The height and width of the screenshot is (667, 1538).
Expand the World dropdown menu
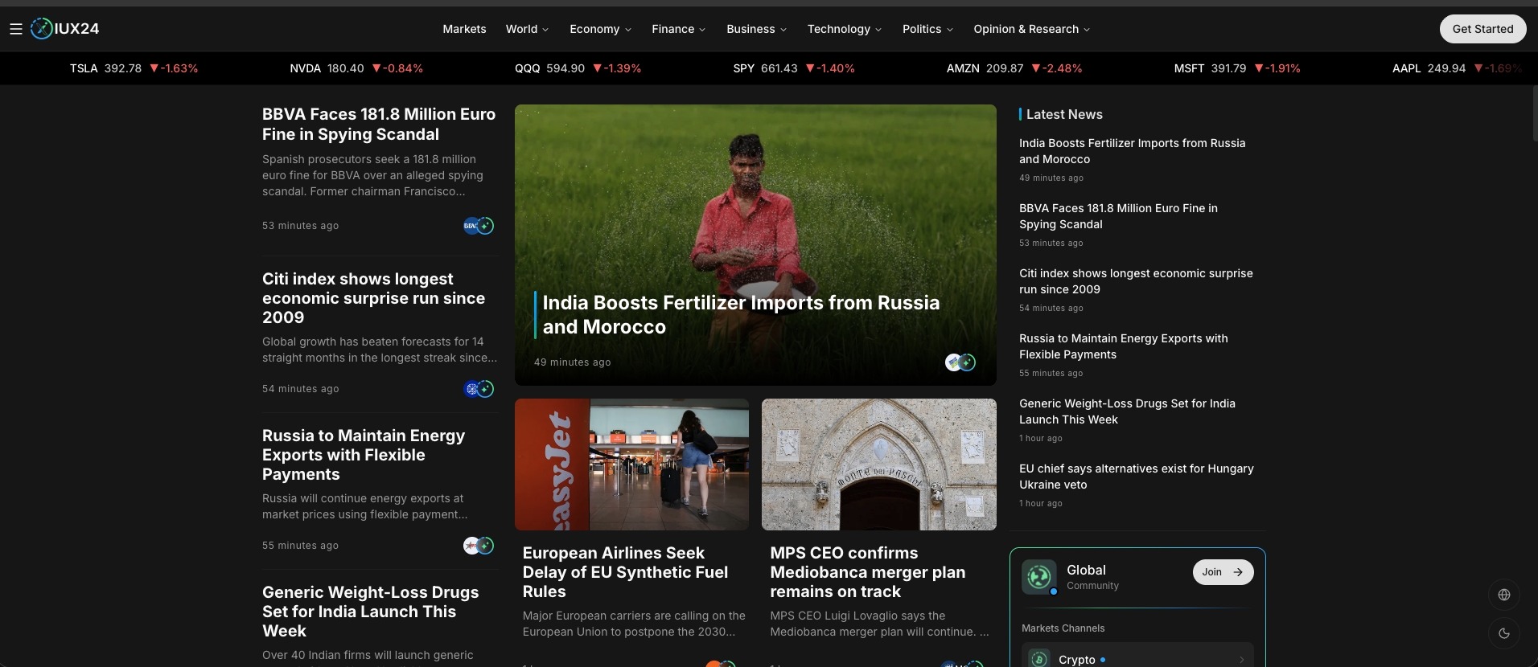tap(527, 29)
